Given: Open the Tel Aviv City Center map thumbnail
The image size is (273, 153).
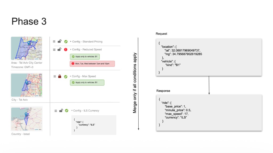Looking at the screenshot, I should (x=26, y=48).
